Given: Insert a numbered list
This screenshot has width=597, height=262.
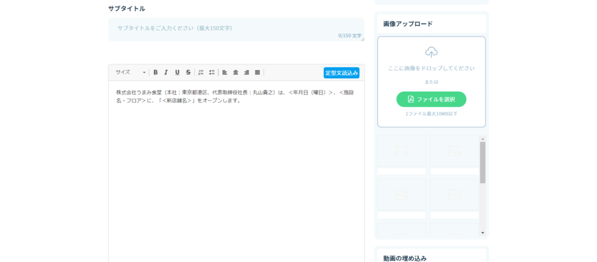Looking at the screenshot, I should coord(201,72).
